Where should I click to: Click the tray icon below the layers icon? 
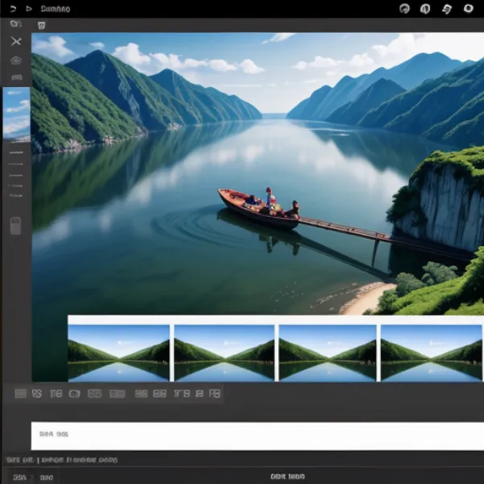(x=16, y=77)
